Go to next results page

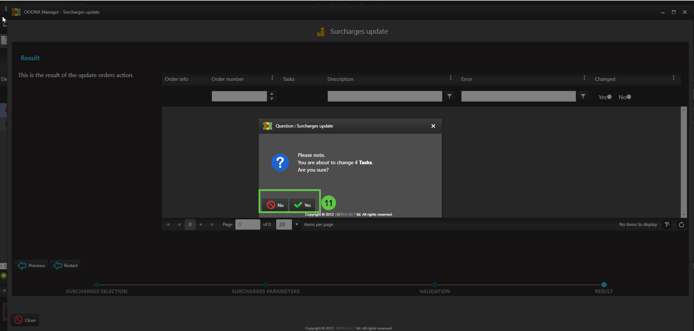201,224
